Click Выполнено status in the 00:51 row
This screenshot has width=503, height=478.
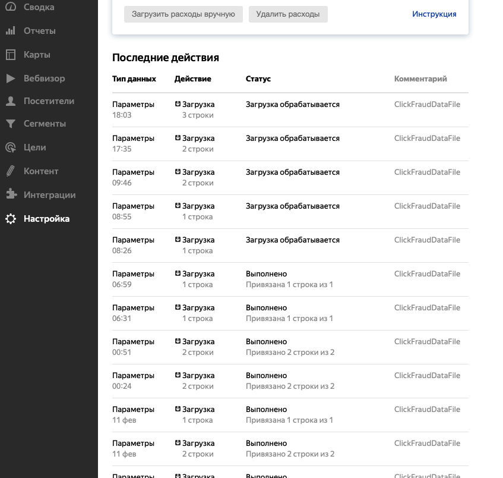[x=266, y=342]
